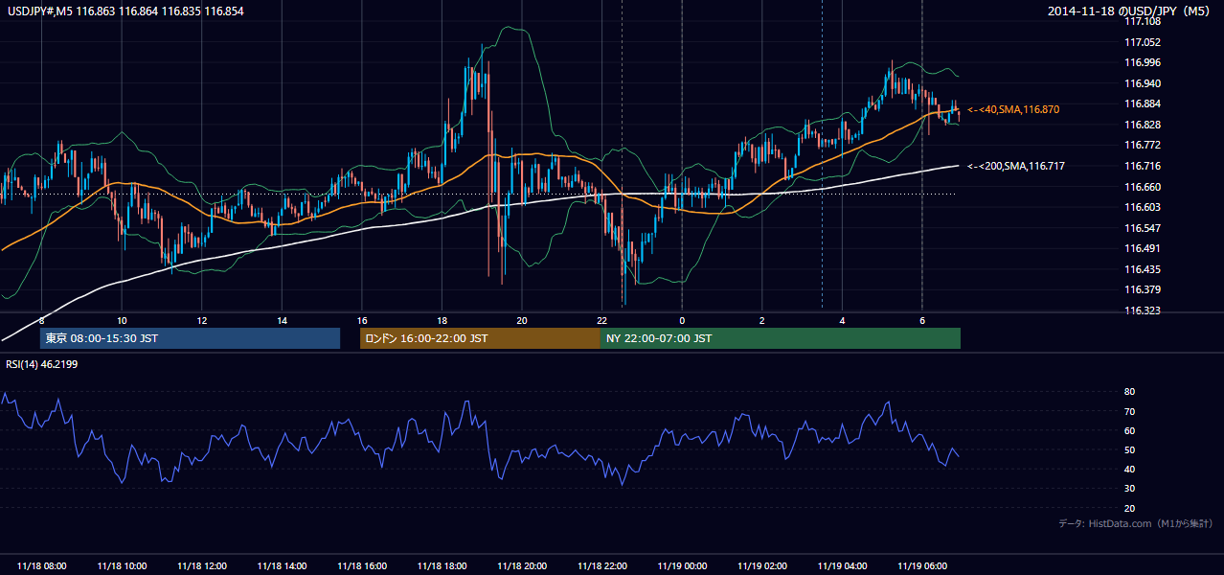
Task: Click the hour 16 marker under price chart
Action: 362,320
